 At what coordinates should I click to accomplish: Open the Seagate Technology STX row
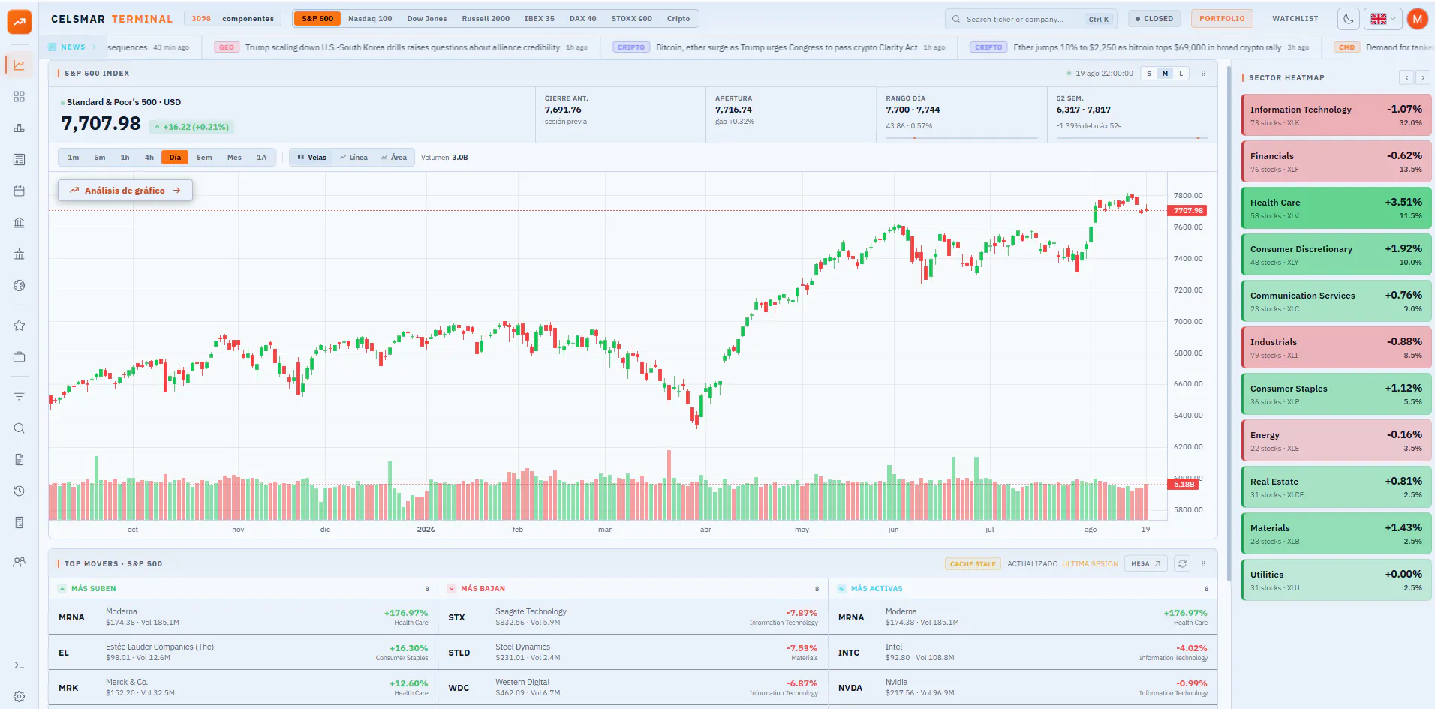pos(633,617)
